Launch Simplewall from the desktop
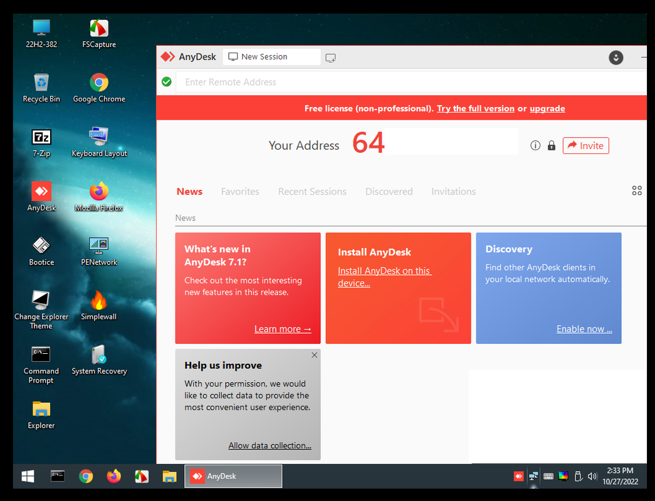 (99, 306)
